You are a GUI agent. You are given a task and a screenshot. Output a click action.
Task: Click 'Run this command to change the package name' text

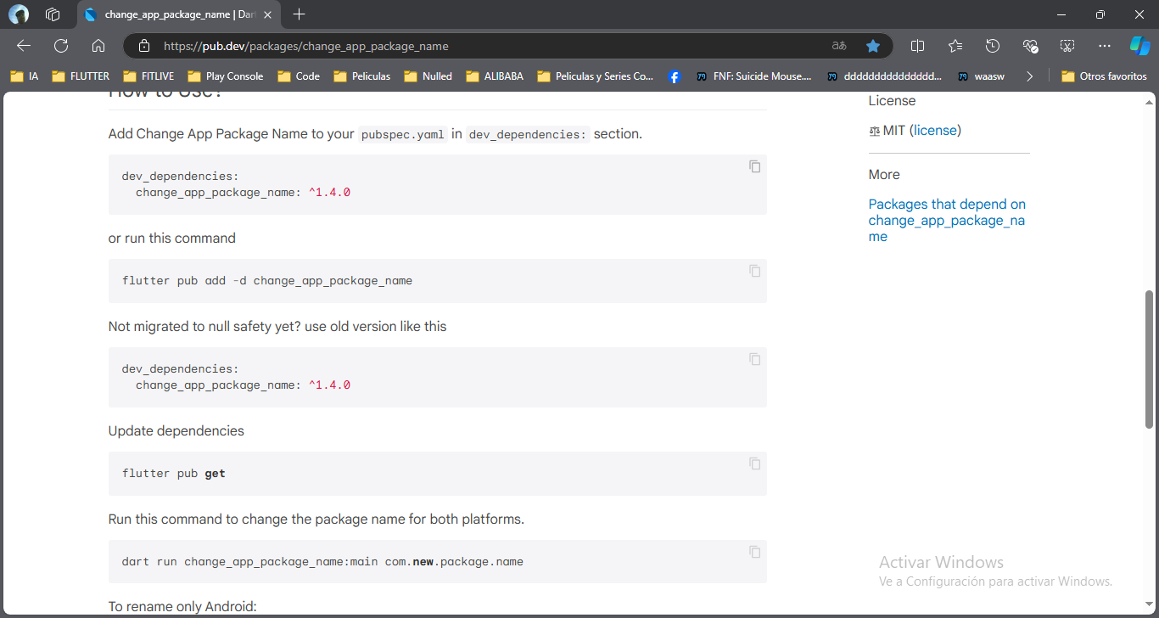[316, 519]
